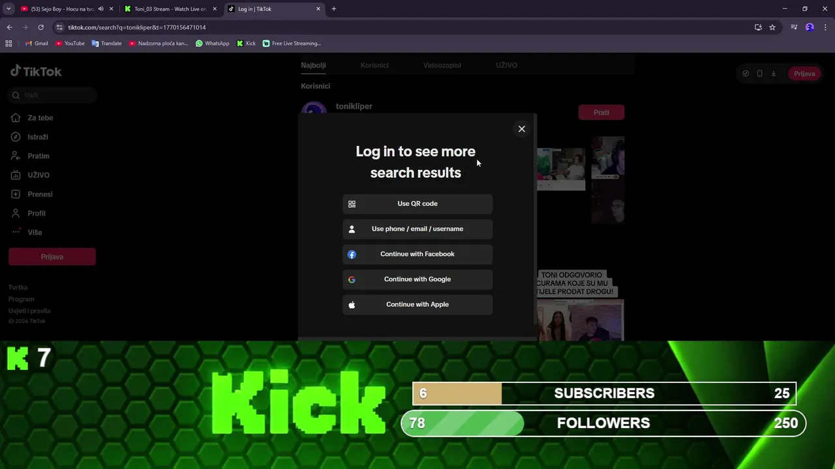835x469 pixels.
Task: Close the Log in | TikTok tab
Action: point(318,9)
